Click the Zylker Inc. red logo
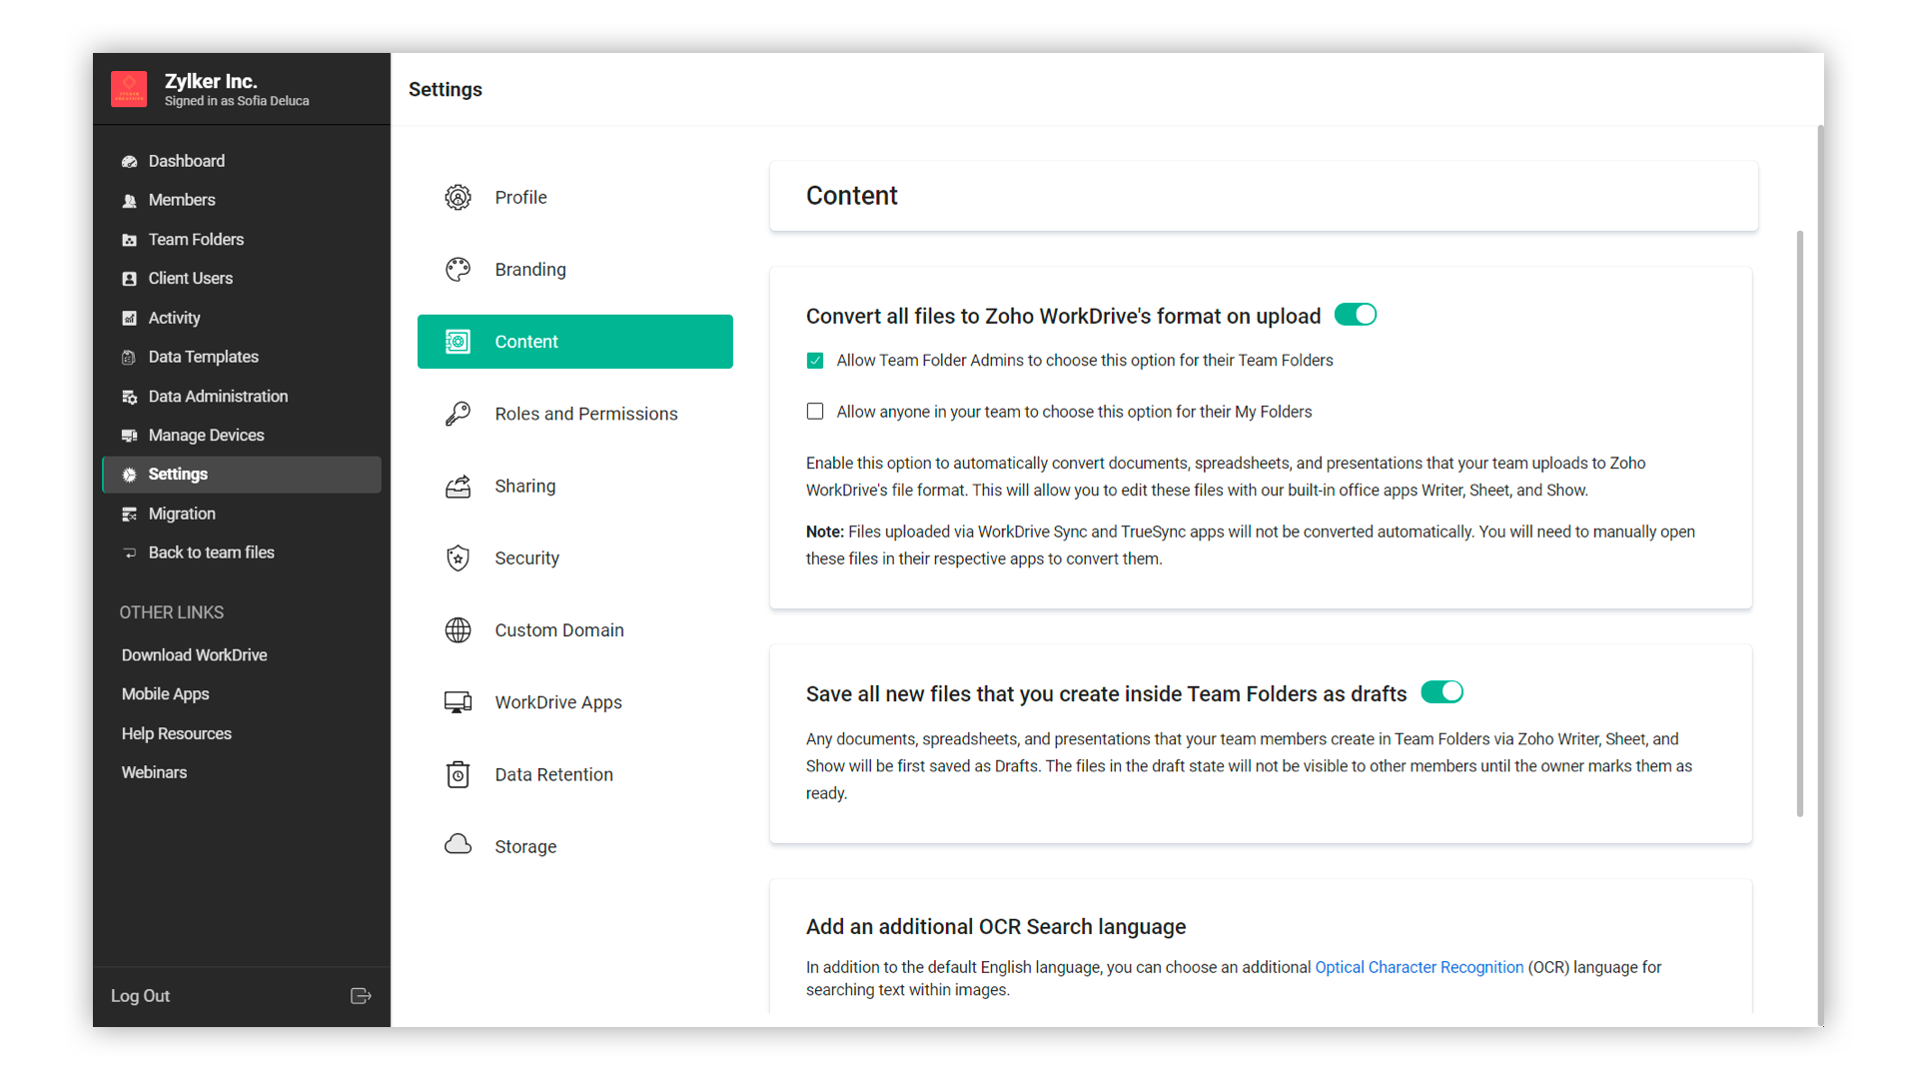Image resolution: width=1918 pixels, height=1079 pixels. (x=129, y=89)
